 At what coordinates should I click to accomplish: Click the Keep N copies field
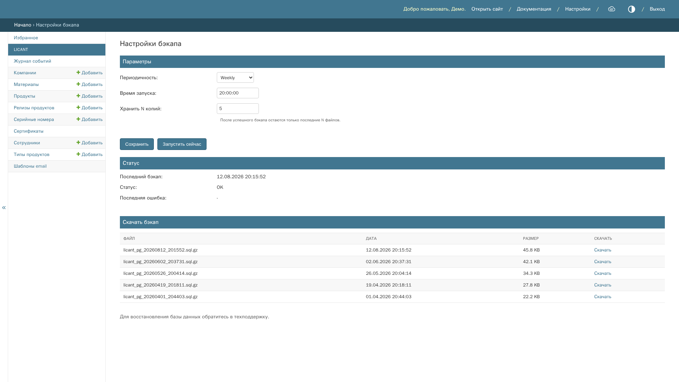[x=238, y=109]
